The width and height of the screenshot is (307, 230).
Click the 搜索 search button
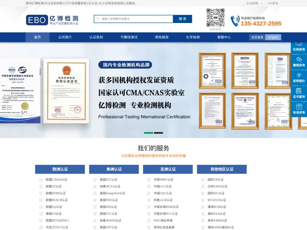[182, 19]
